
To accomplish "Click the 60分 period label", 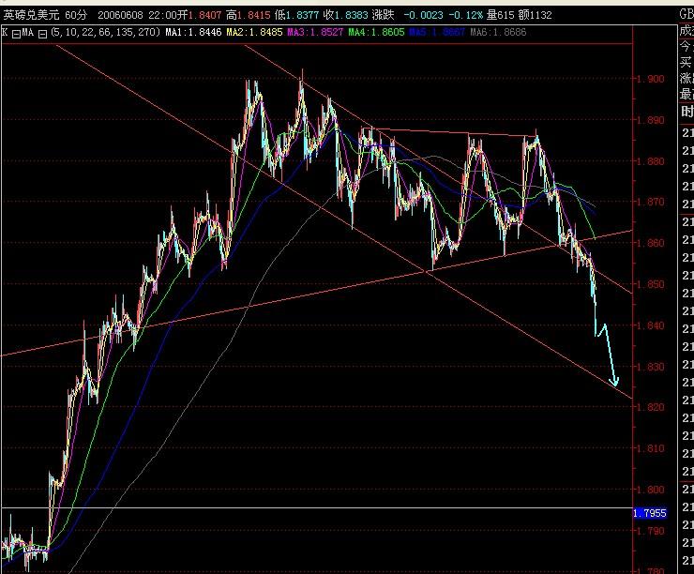I will click(x=76, y=16).
